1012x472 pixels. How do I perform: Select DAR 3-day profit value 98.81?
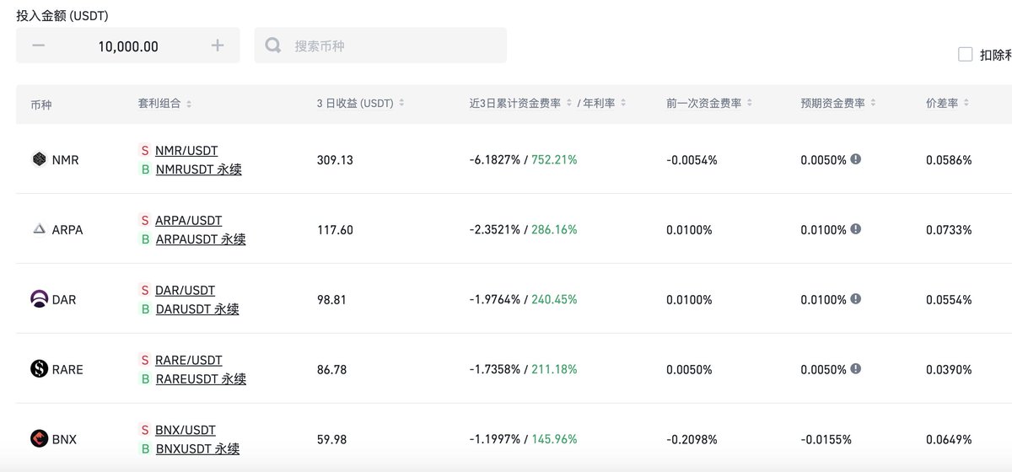click(x=331, y=299)
